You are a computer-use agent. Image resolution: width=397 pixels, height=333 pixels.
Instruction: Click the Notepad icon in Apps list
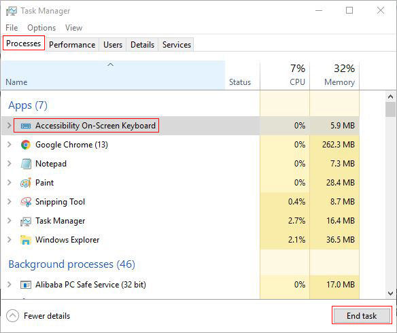tap(26, 164)
